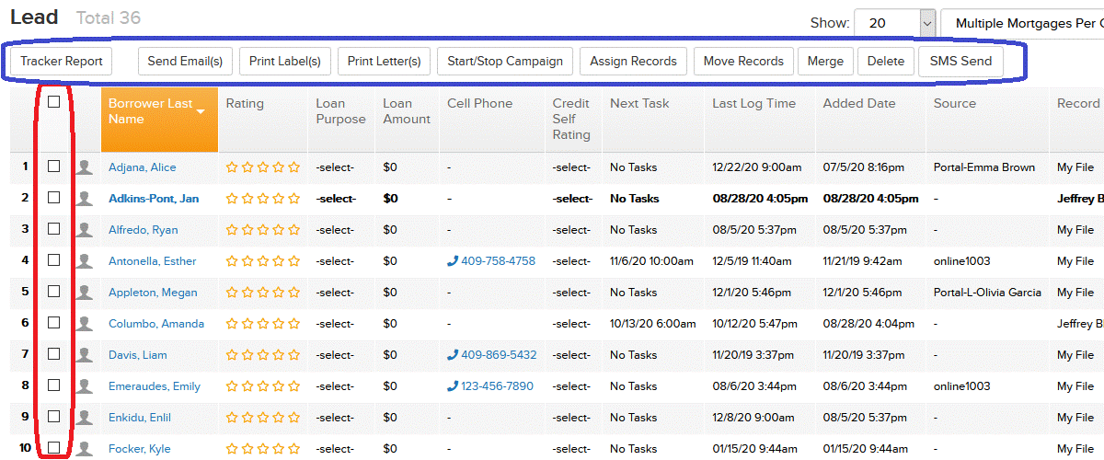Open Loan Purpose select for Antonella, Esther
The image size is (1104, 460).
click(335, 261)
